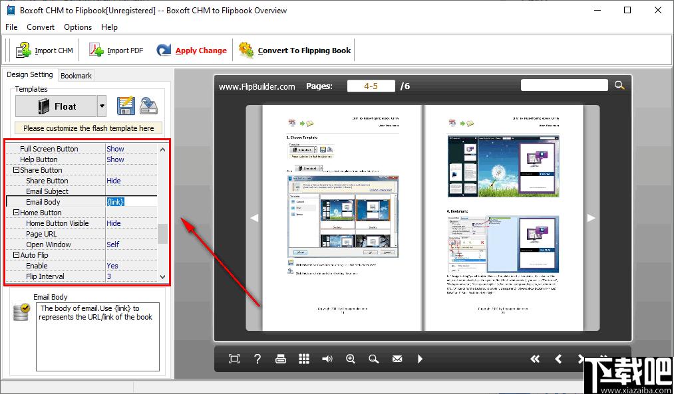Collapse the Home Button group
This screenshot has width=674, height=394.
(x=17, y=213)
